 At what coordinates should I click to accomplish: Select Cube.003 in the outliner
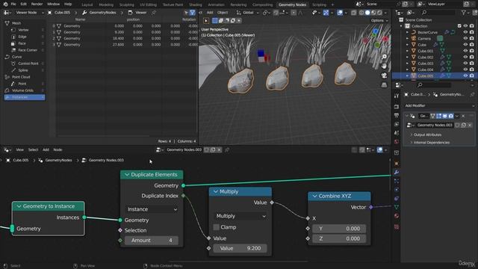tap(425, 64)
